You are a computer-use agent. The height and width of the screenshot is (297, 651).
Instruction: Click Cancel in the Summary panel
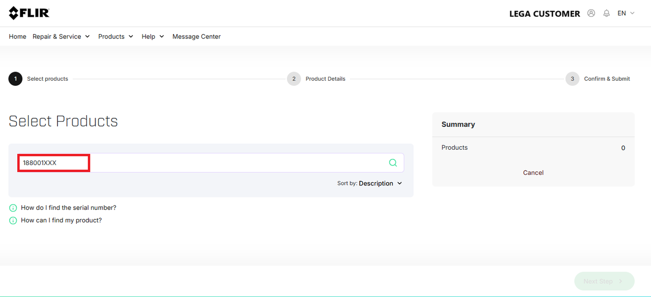[533, 173]
